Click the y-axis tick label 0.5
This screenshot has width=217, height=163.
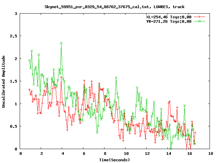(x=14, y=126)
